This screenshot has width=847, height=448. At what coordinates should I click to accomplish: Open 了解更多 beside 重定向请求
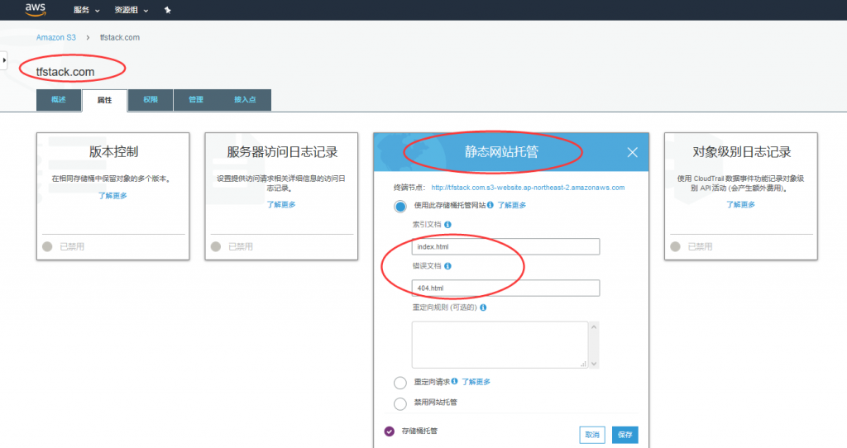476,382
